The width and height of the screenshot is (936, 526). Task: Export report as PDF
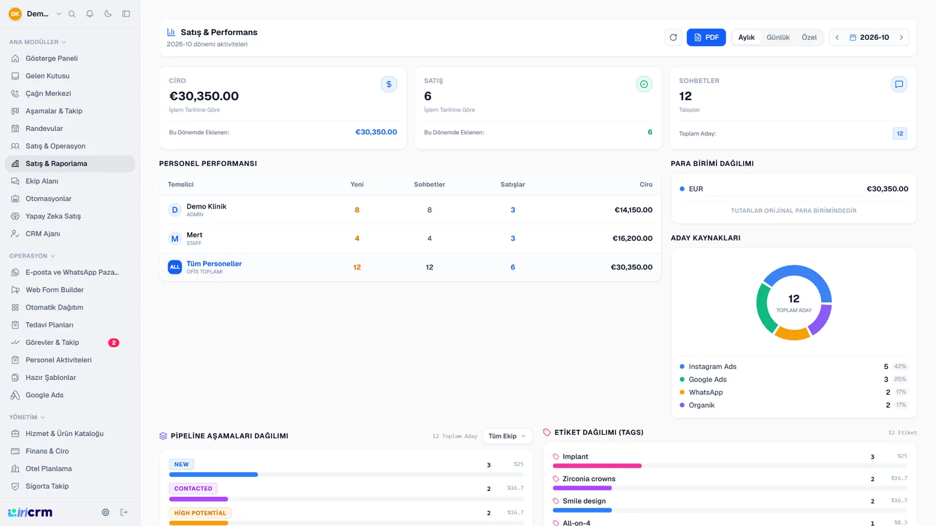(x=706, y=37)
